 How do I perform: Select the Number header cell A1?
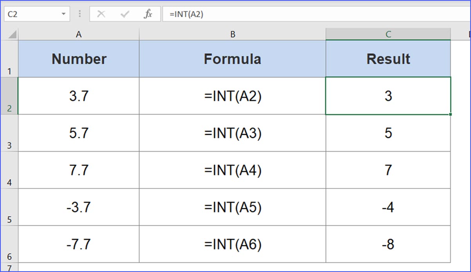78,59
